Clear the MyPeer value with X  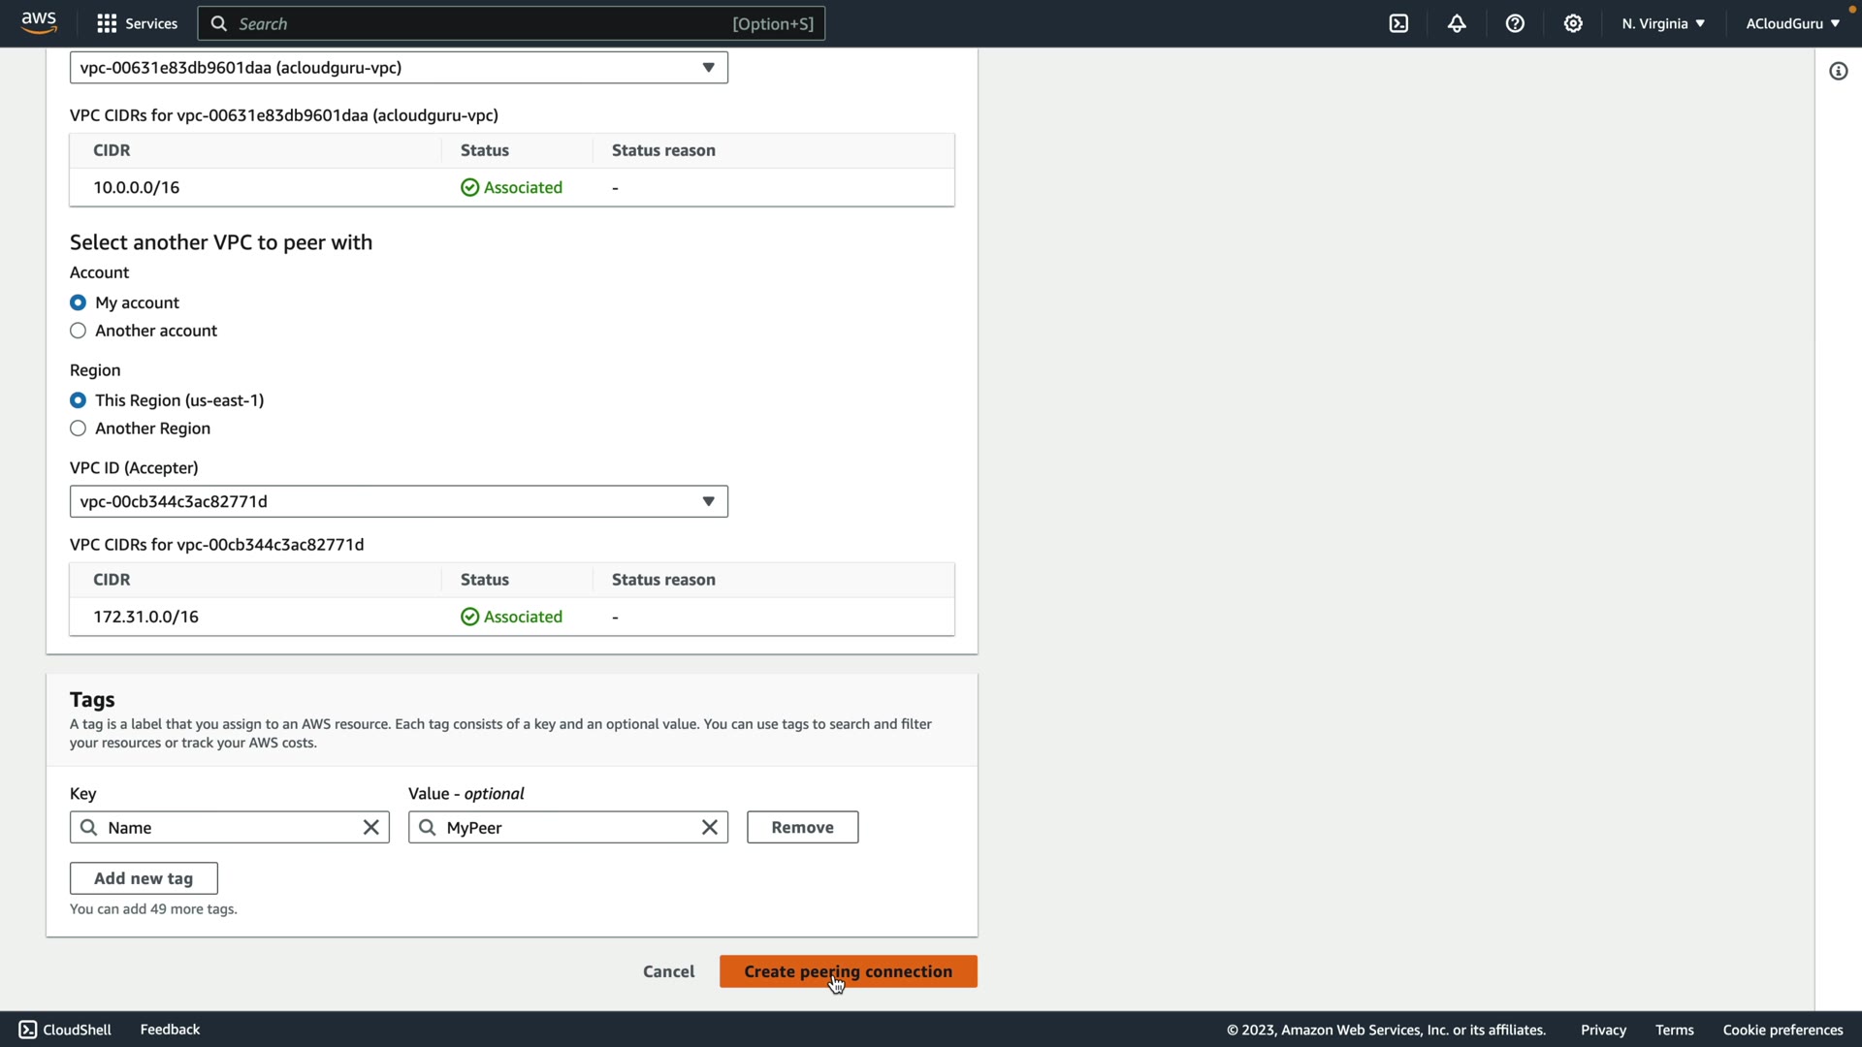point(709,827)
